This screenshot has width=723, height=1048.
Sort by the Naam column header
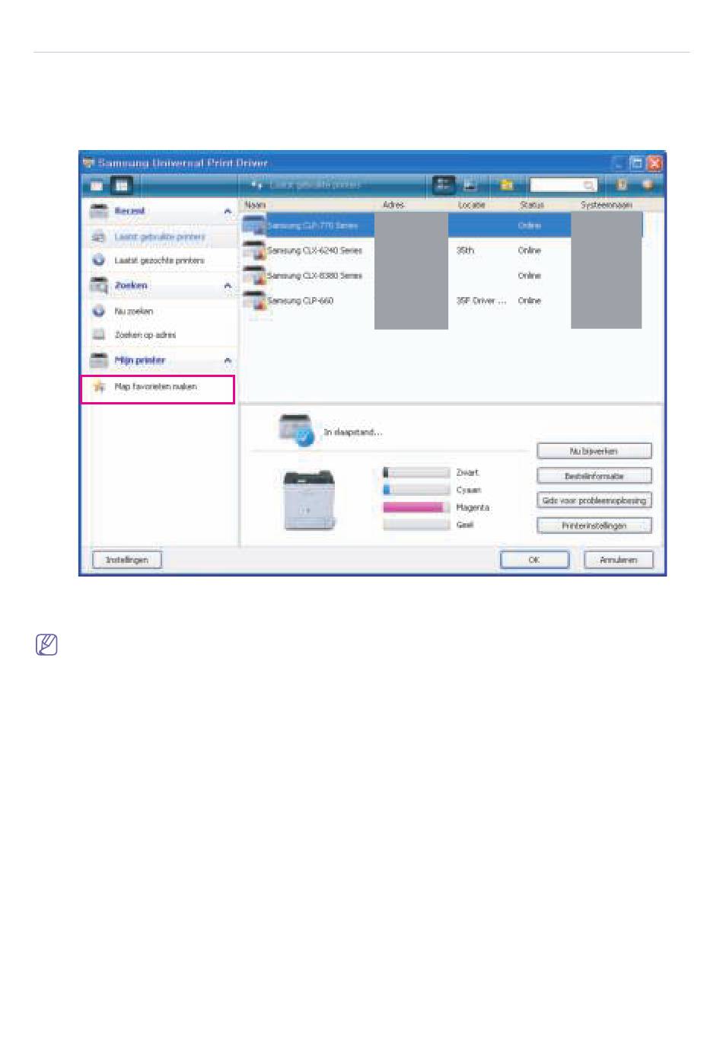coord(256,205)
